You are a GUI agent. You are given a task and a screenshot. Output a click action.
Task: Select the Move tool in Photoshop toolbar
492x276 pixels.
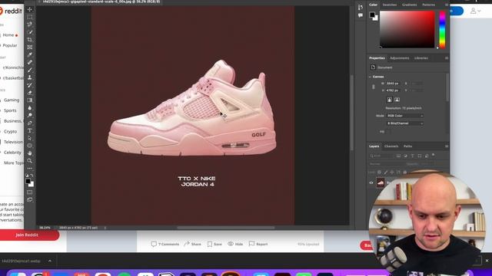[x=30, y=9]
